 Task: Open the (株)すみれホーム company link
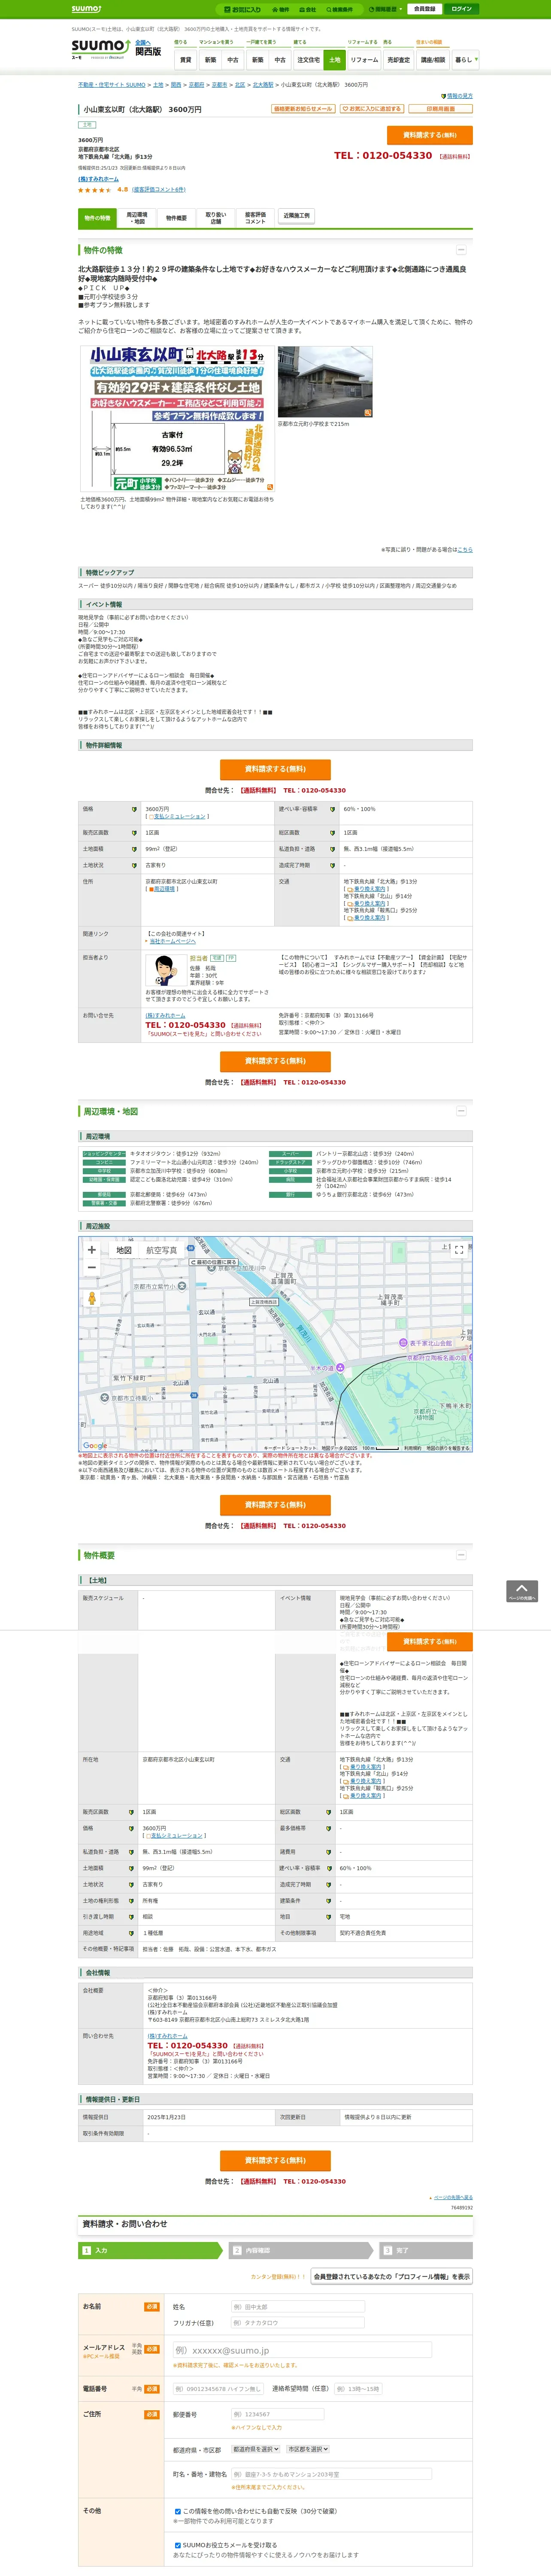(x=98, y=179)
